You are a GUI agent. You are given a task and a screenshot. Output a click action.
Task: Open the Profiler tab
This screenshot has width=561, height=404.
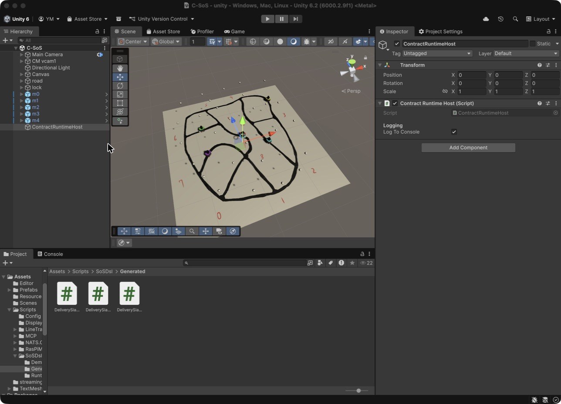coord(202,31)
